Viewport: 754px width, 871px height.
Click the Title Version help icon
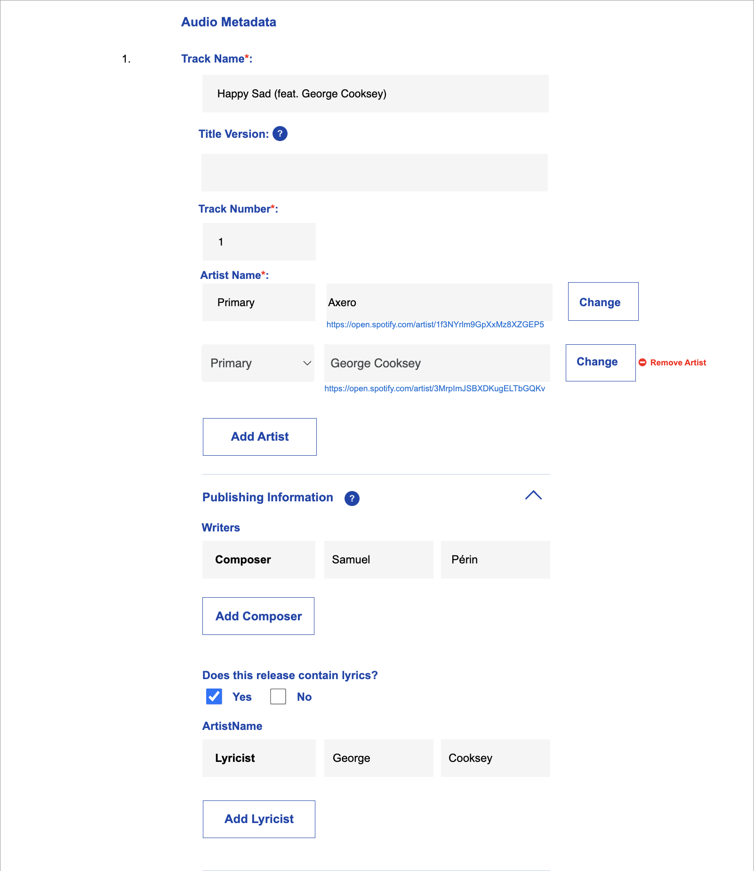[x=280, y=134]
